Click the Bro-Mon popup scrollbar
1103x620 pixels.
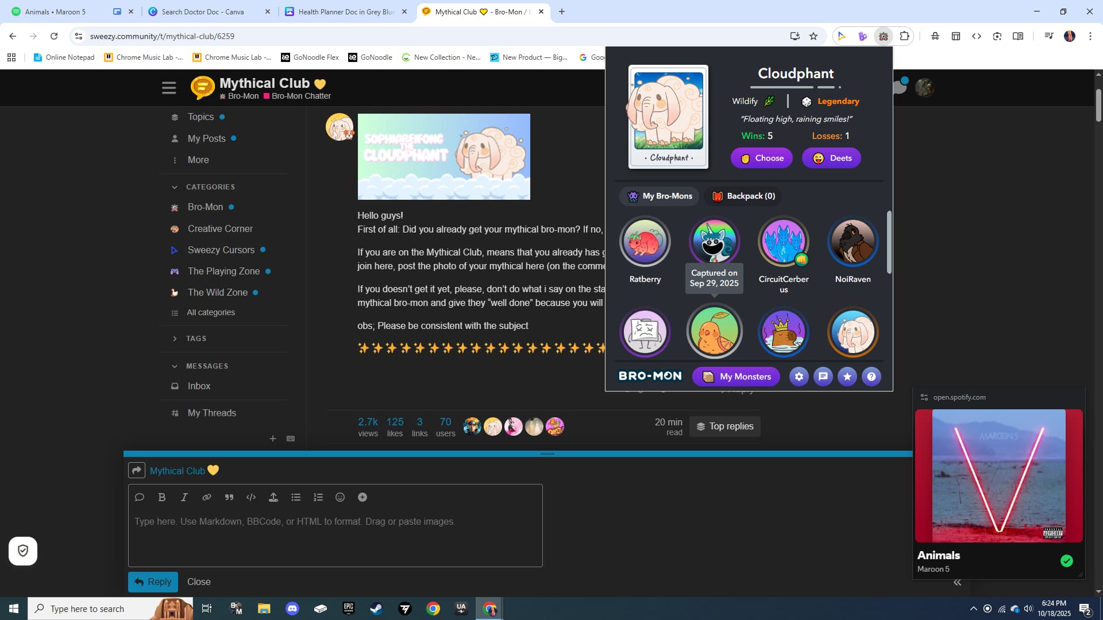click(x=889, y=242)
